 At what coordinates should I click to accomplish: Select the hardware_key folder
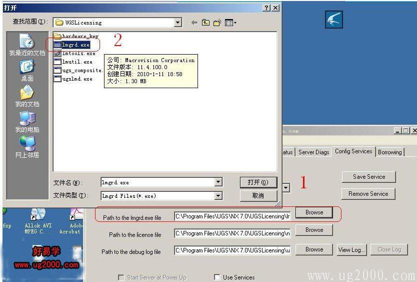click(76, 36)
